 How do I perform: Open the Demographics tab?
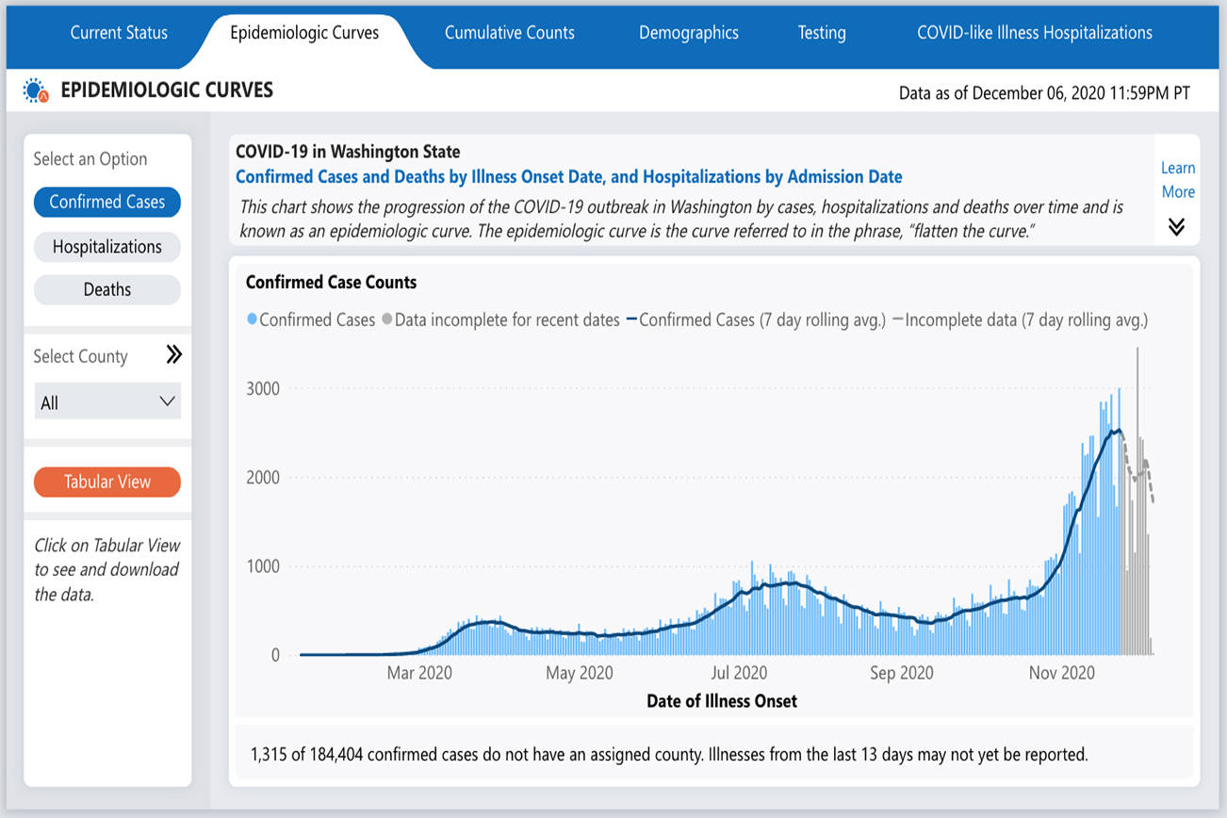pos(688,33)
